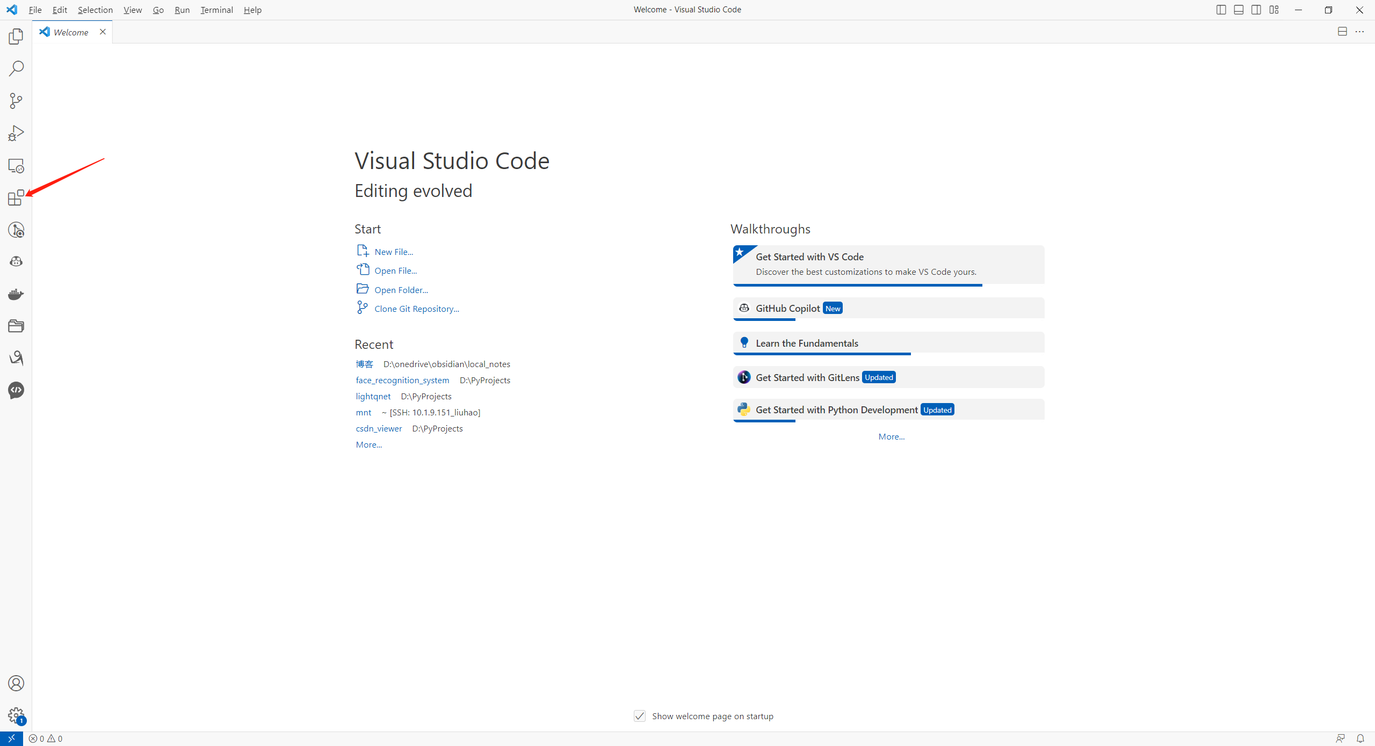The width and height of the screenshot is (1375, 746).
Task: Show More walkthroughs
Action: (x=892, y=436)
